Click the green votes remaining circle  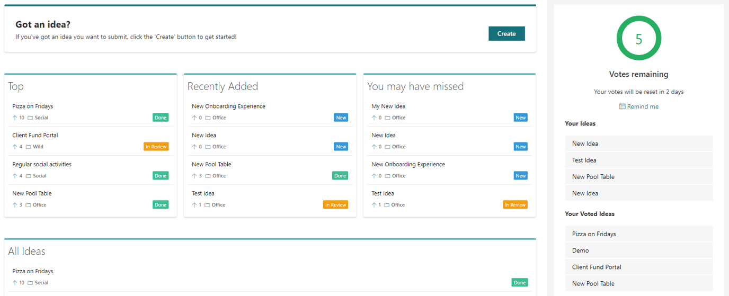pyautogui.click(x=638, y=39)
